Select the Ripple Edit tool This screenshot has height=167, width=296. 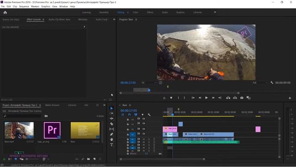111,119
